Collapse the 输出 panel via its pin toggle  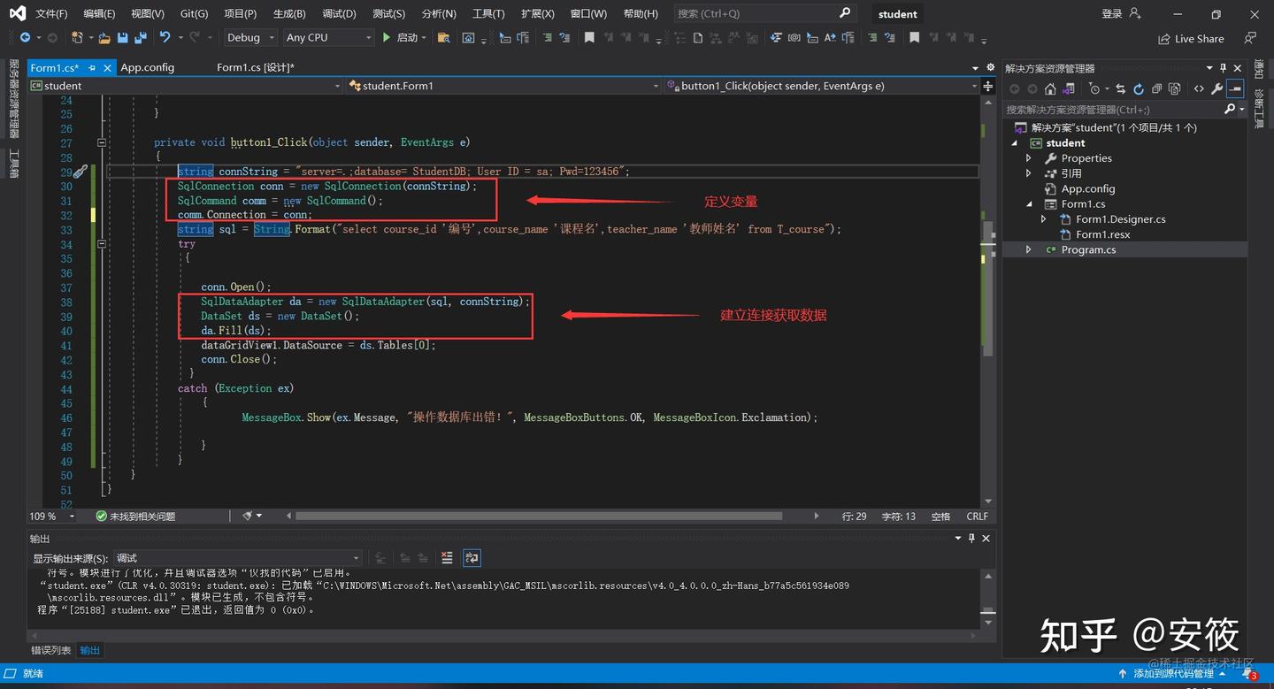coord(971,538)
